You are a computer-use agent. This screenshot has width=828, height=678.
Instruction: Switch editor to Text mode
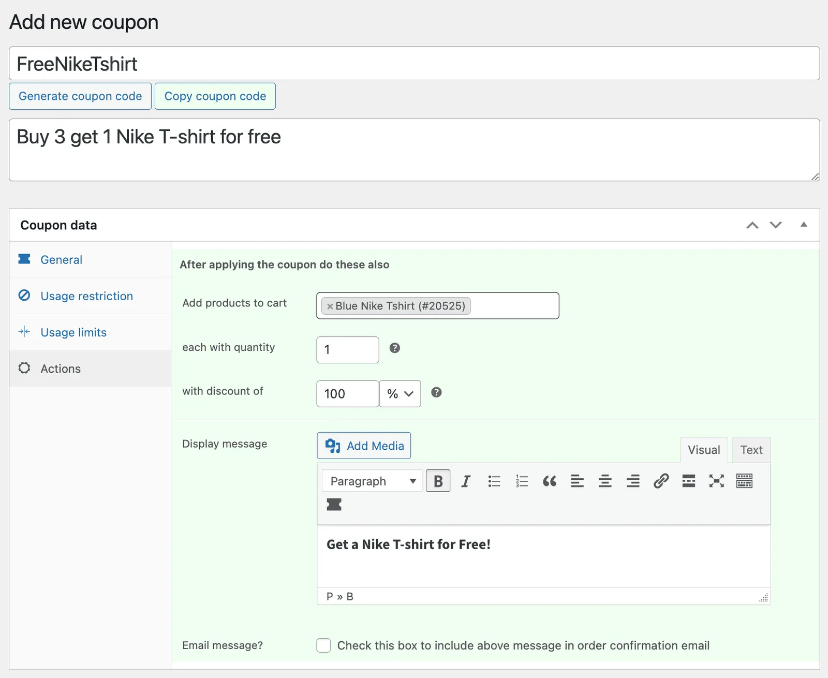click(x=751, y=450)
